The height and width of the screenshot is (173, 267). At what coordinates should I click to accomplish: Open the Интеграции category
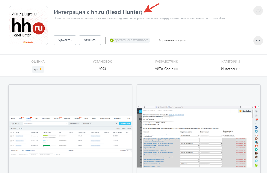231,69
